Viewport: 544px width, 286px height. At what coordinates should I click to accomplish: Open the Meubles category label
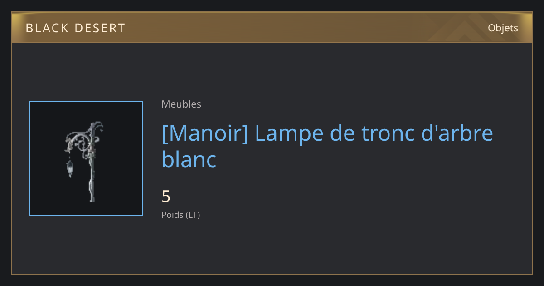click(181, 104)
